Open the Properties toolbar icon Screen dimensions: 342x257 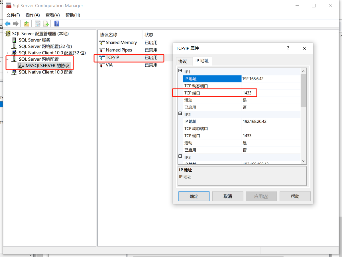(37, 24)
